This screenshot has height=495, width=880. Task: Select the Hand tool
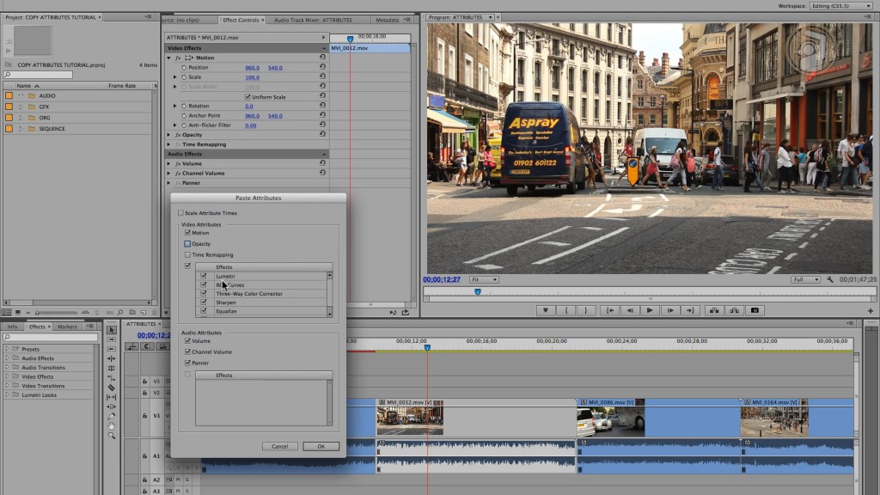tap(112, 425)
